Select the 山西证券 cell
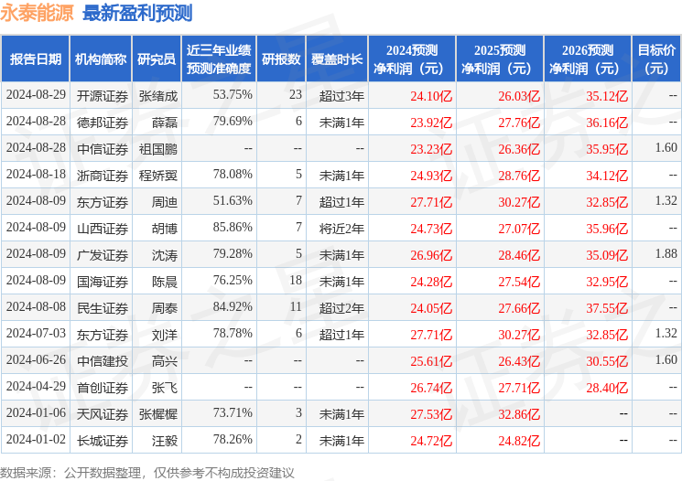682x481 pixels. (103, 228)
